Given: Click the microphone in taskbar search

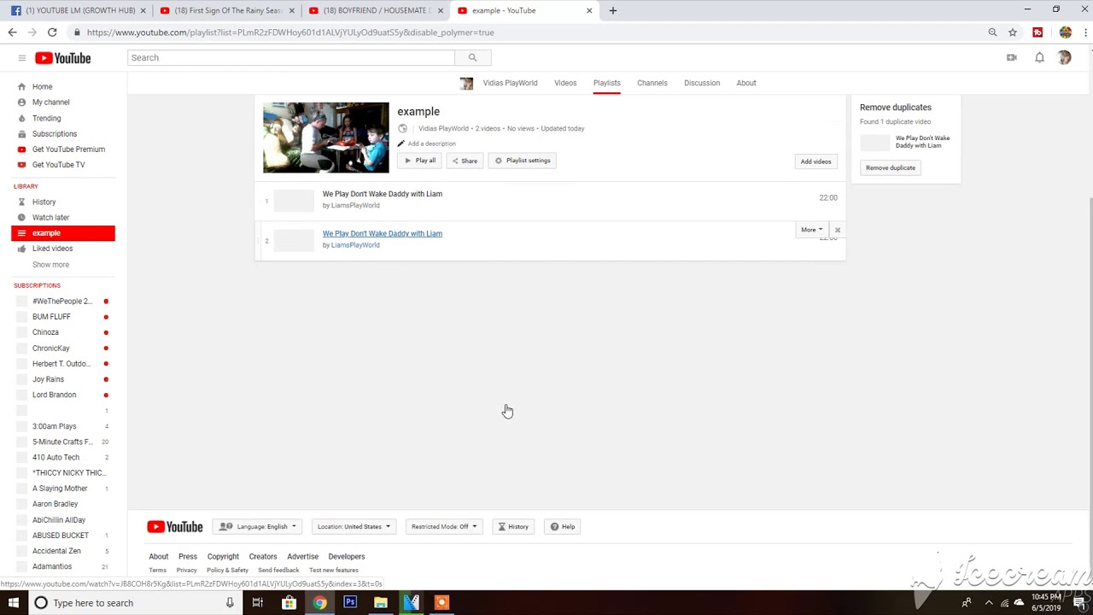Looking at the screenshot, I should pyautogui.click(x=230, y=603).
